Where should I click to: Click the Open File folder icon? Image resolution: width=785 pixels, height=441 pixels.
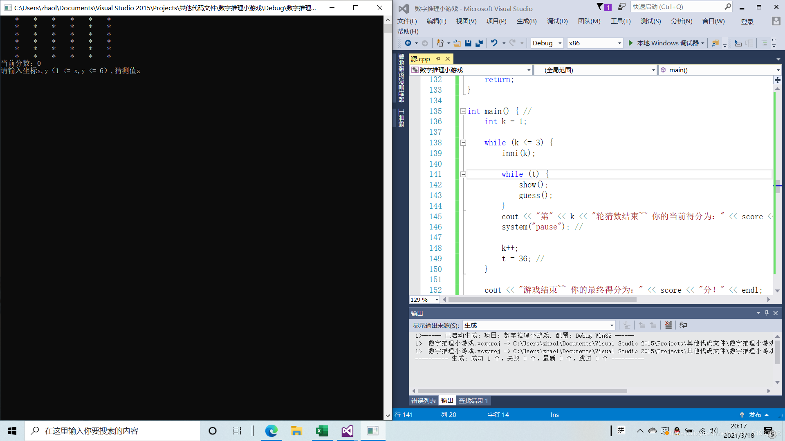[457, 43]
